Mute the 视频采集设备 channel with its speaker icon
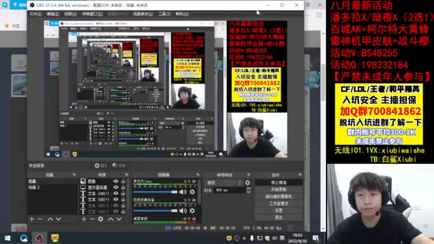The image size is (434, 244). (x=183, y=211)
